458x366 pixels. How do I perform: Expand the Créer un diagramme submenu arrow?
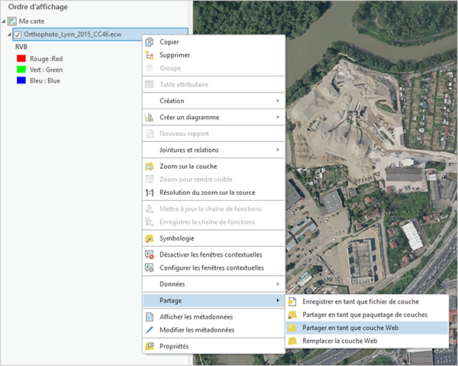[278, 117]
